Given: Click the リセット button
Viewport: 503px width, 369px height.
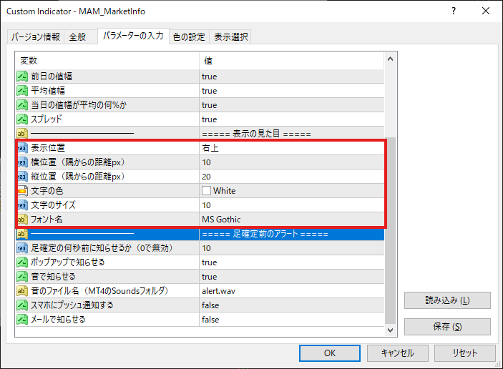Looking at the screenshot, I should [465, 353].
